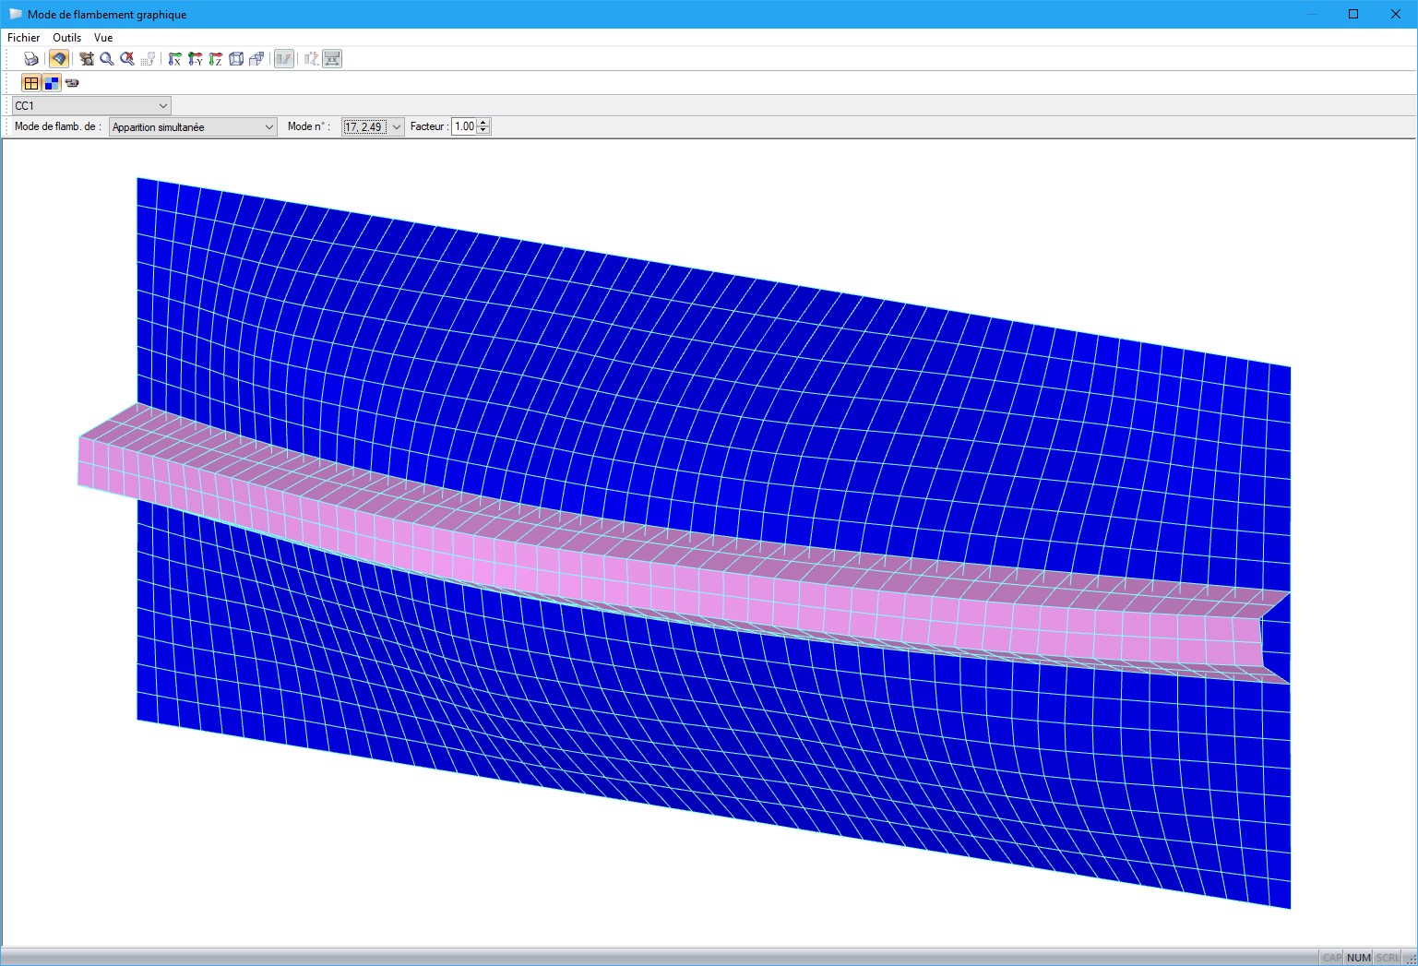Click the CAP status bar indicator
Image resolution: width=1418 pixels, height=966 pixels.
1332,958
